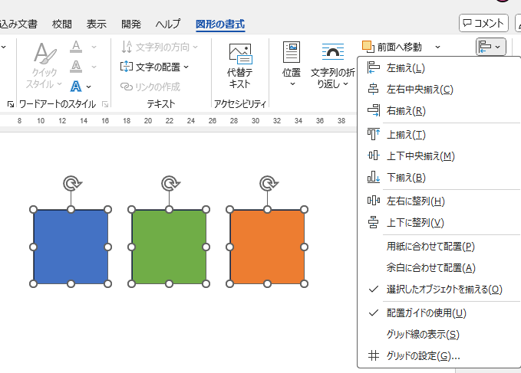Click the 文字列の折り返し wrap icon
Screen dimensions: 521x373
click(332, 52)
